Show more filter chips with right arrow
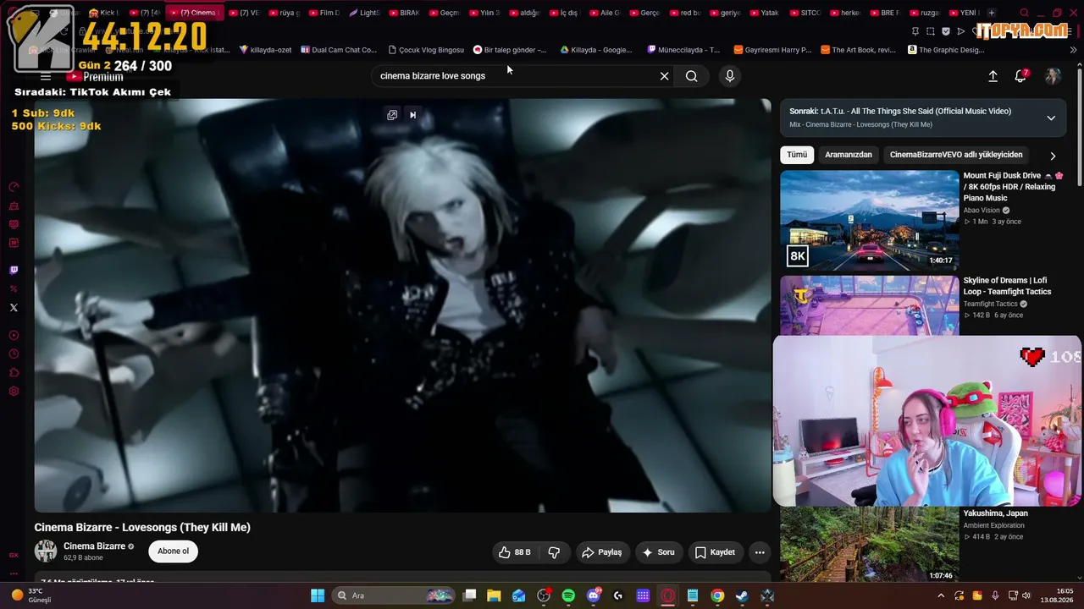 click(x=1053, y=156)
